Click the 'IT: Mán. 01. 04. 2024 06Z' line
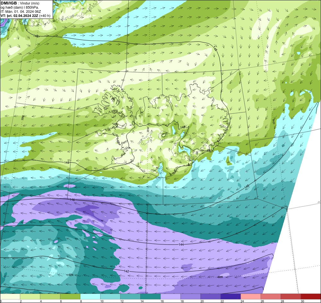Image resolution: width=321 pixels, height=303 pixels. point(21,12)
